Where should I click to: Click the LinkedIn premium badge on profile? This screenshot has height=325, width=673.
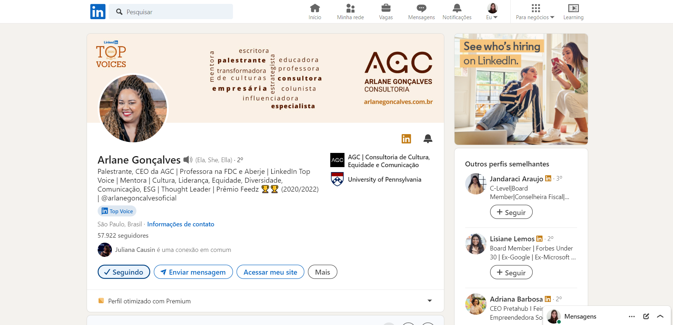tap(406, 139)
